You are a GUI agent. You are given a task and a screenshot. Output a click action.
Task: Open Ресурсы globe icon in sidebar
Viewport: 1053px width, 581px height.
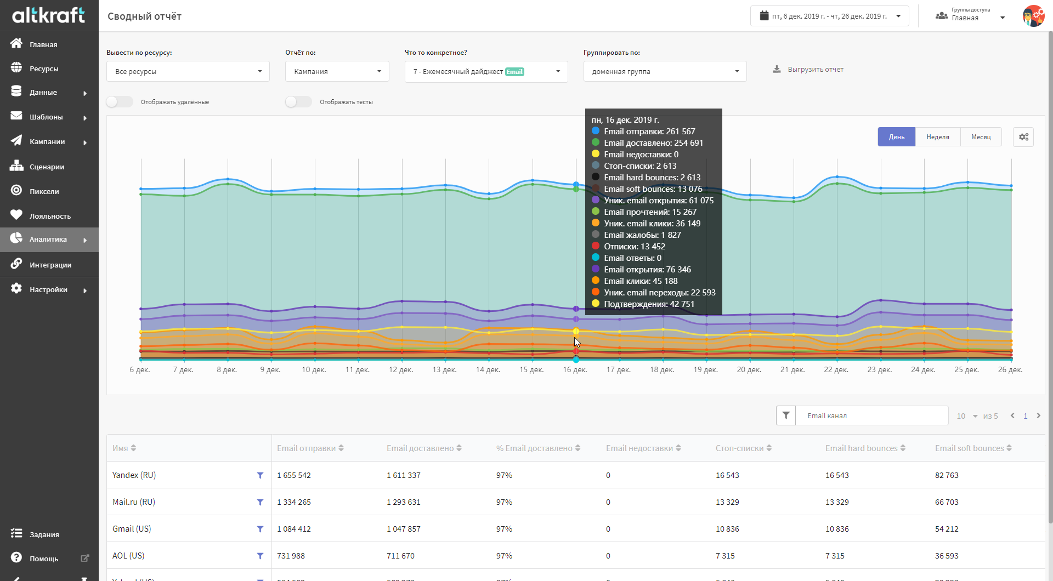[x=16, y=68]
